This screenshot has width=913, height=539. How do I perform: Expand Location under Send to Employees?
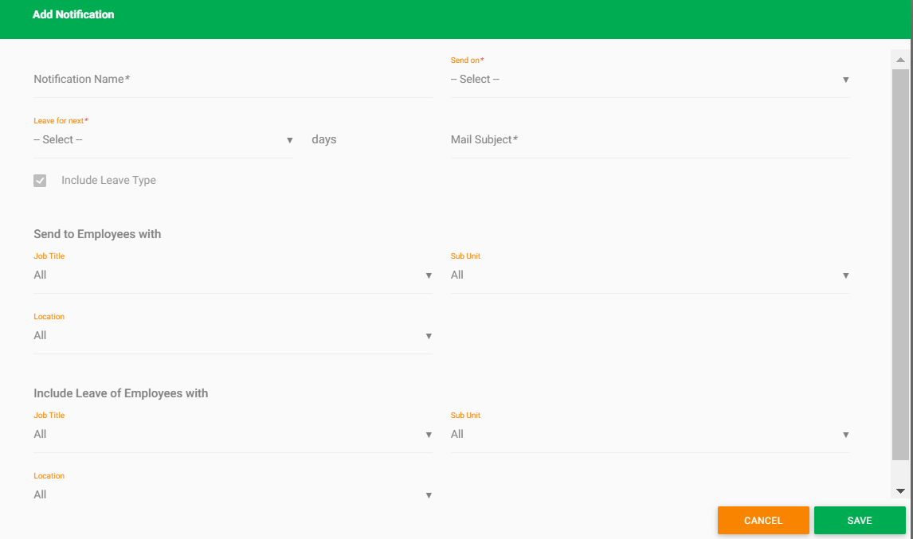(233, 336)
